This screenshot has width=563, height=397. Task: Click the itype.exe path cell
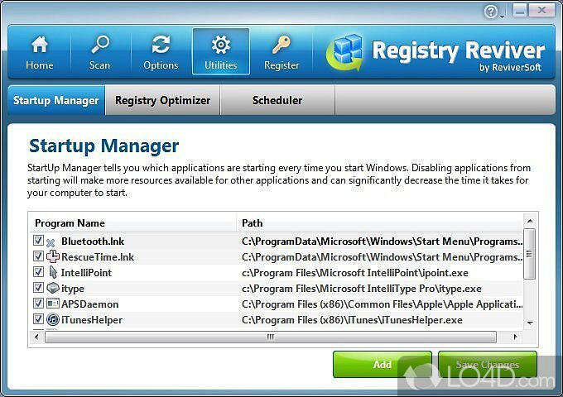tap(362, 289)
